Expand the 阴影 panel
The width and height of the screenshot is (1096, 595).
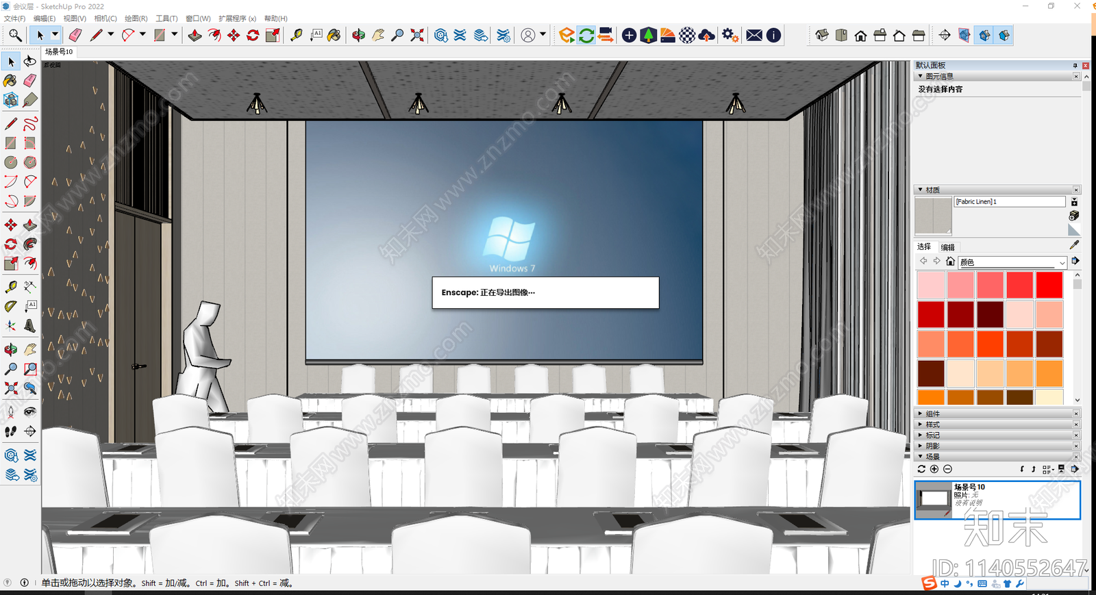point(920,446)
